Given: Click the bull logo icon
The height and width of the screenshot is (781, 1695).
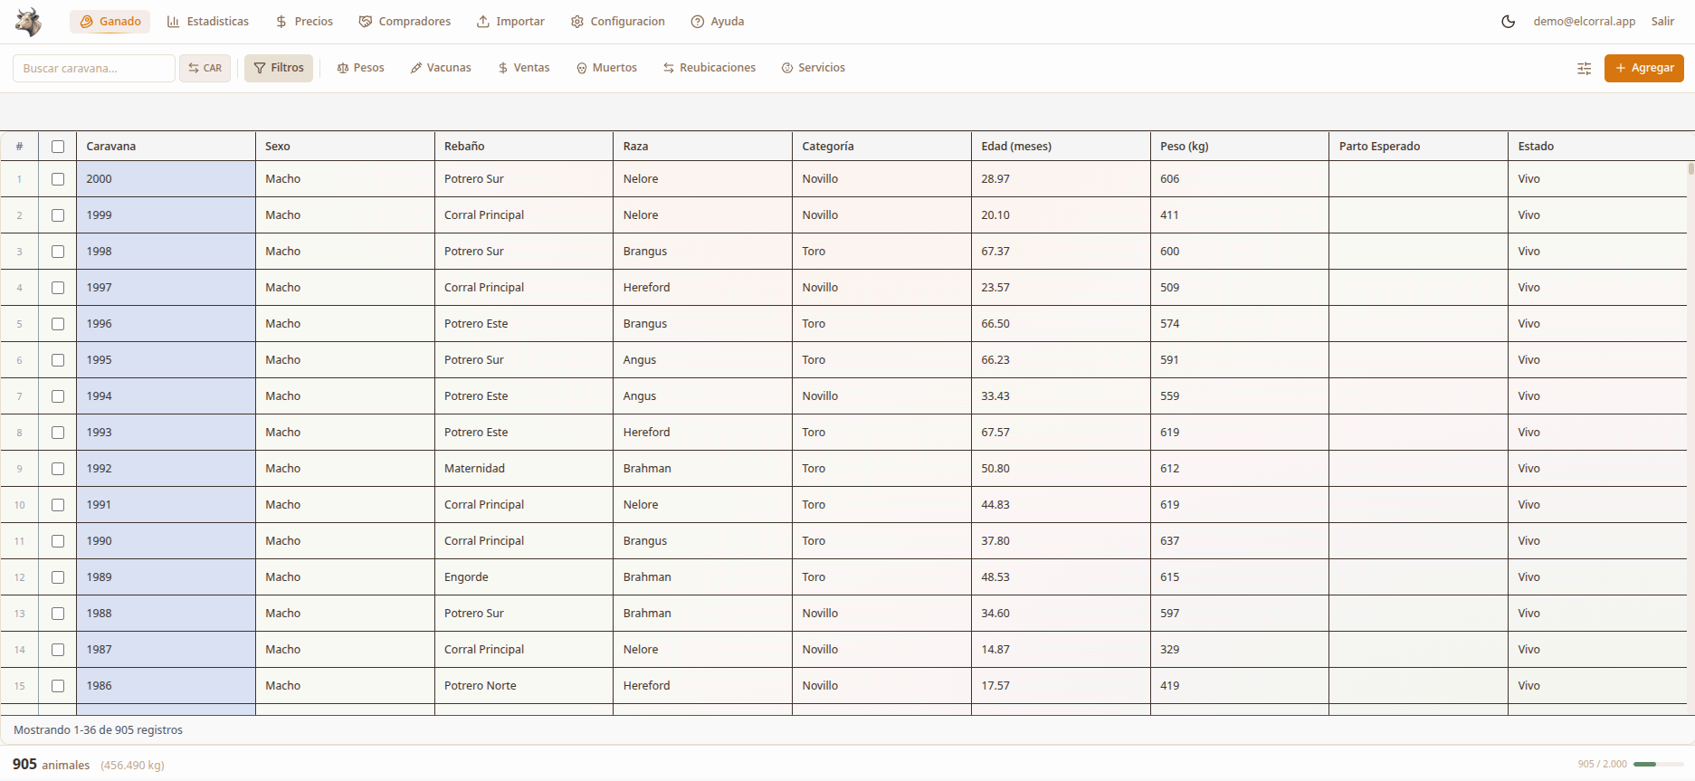Looking at the screenshot, I should (x=29, y=22).
